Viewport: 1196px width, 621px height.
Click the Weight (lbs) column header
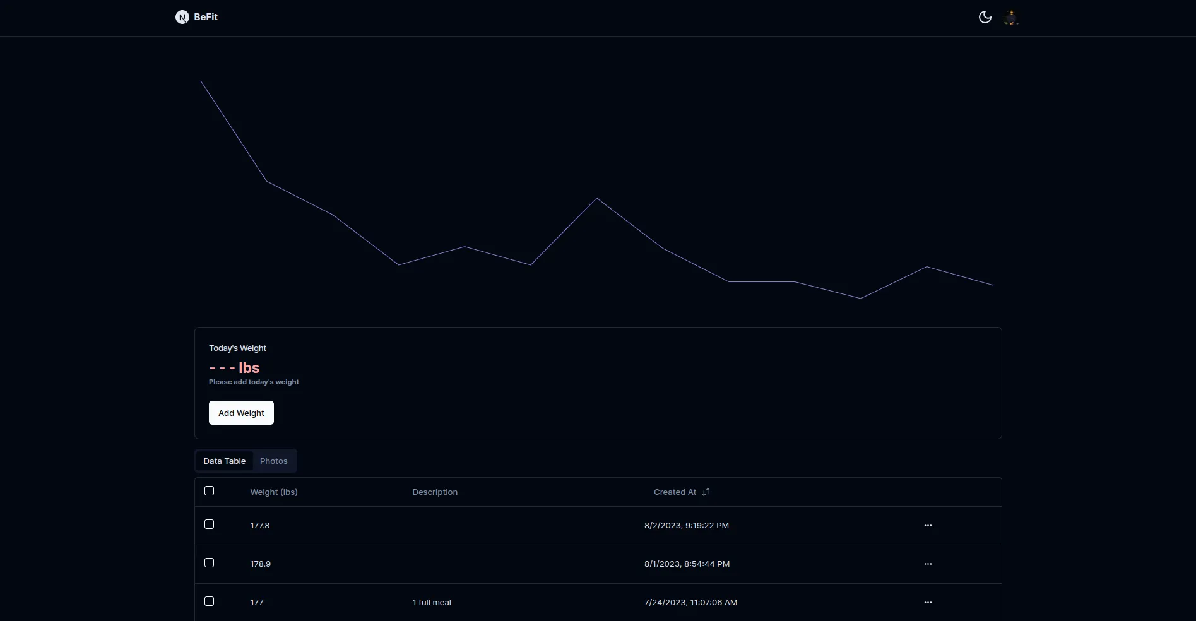click(x=274, y=492)
